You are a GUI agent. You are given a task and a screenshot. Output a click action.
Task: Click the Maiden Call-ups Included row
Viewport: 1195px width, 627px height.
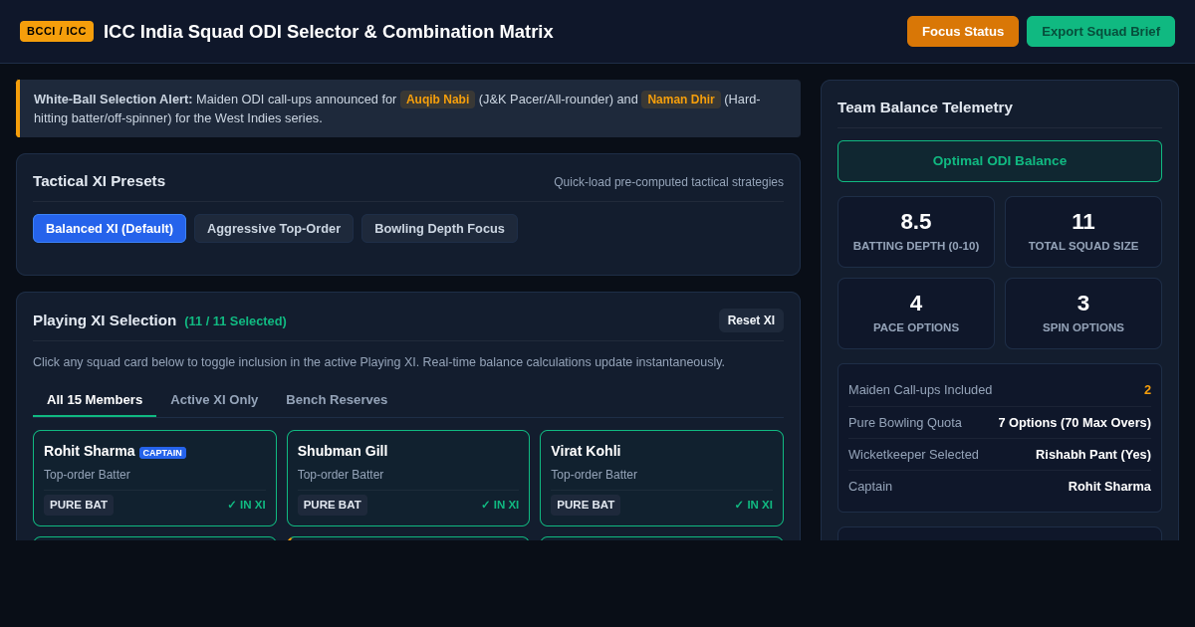tap(1000, 390)
